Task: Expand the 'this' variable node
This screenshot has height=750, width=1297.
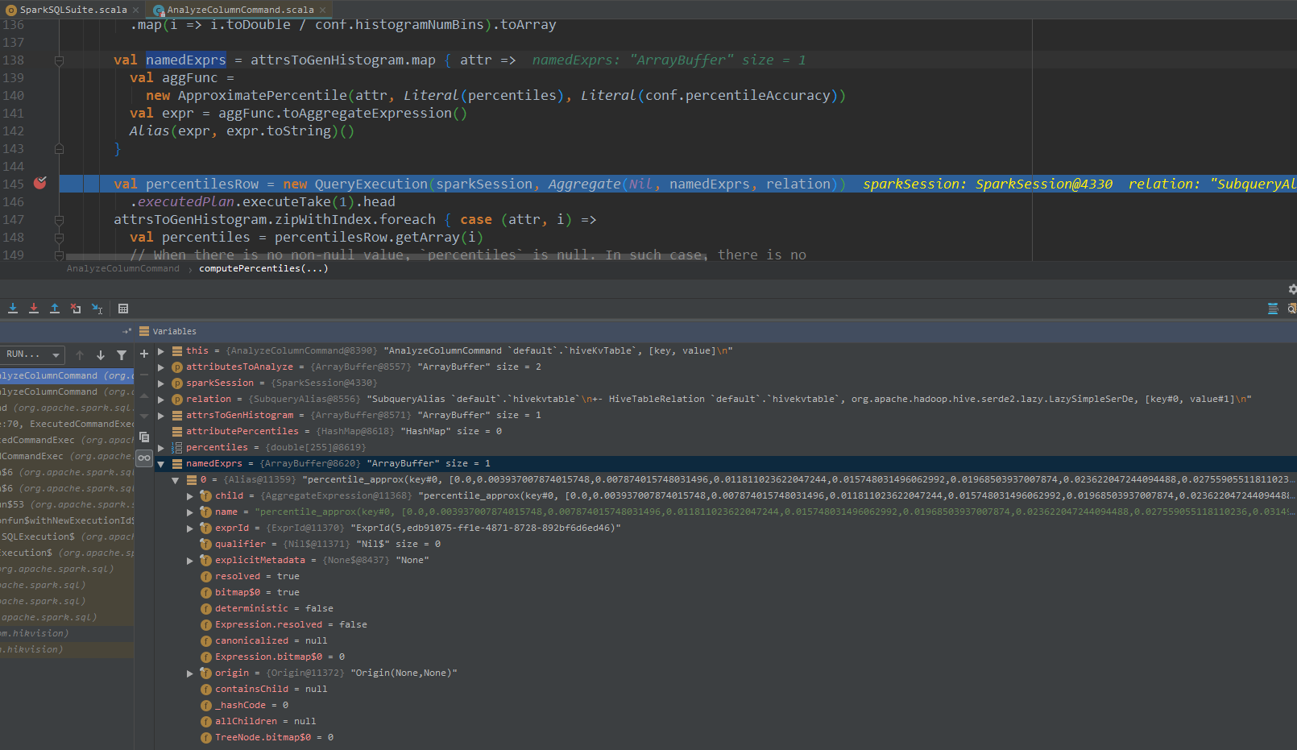Action: coord(161,351)
